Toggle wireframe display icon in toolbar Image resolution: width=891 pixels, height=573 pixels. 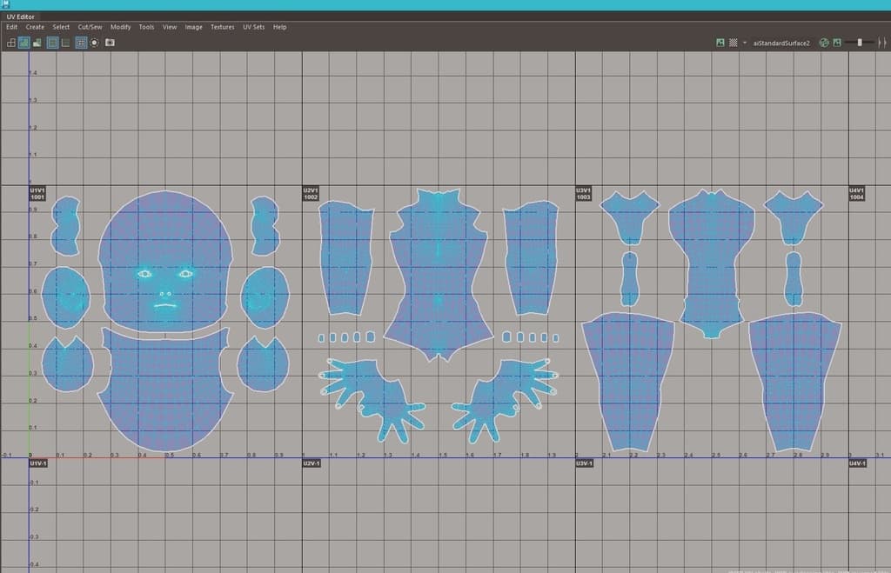click(x=10, y=43)
